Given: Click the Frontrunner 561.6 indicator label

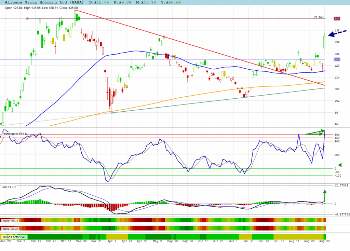Looking at the screenshot, I should (14, 134).
